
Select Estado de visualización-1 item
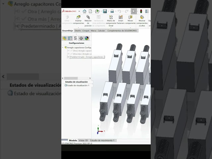77,85
